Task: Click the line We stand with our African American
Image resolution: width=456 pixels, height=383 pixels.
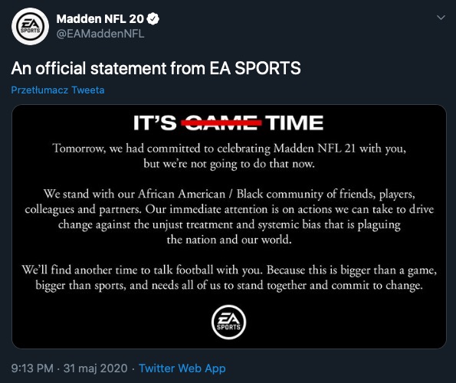Action: 229,194
